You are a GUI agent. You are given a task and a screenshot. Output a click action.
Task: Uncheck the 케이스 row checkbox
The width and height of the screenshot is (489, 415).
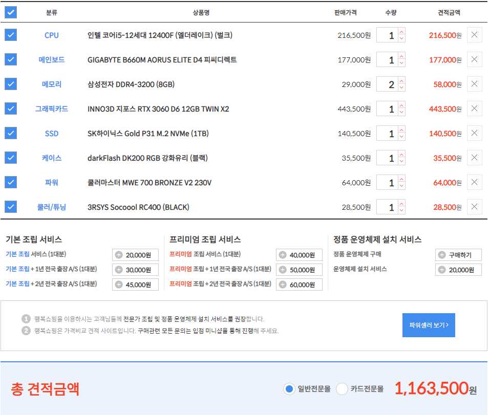point(11,158)
